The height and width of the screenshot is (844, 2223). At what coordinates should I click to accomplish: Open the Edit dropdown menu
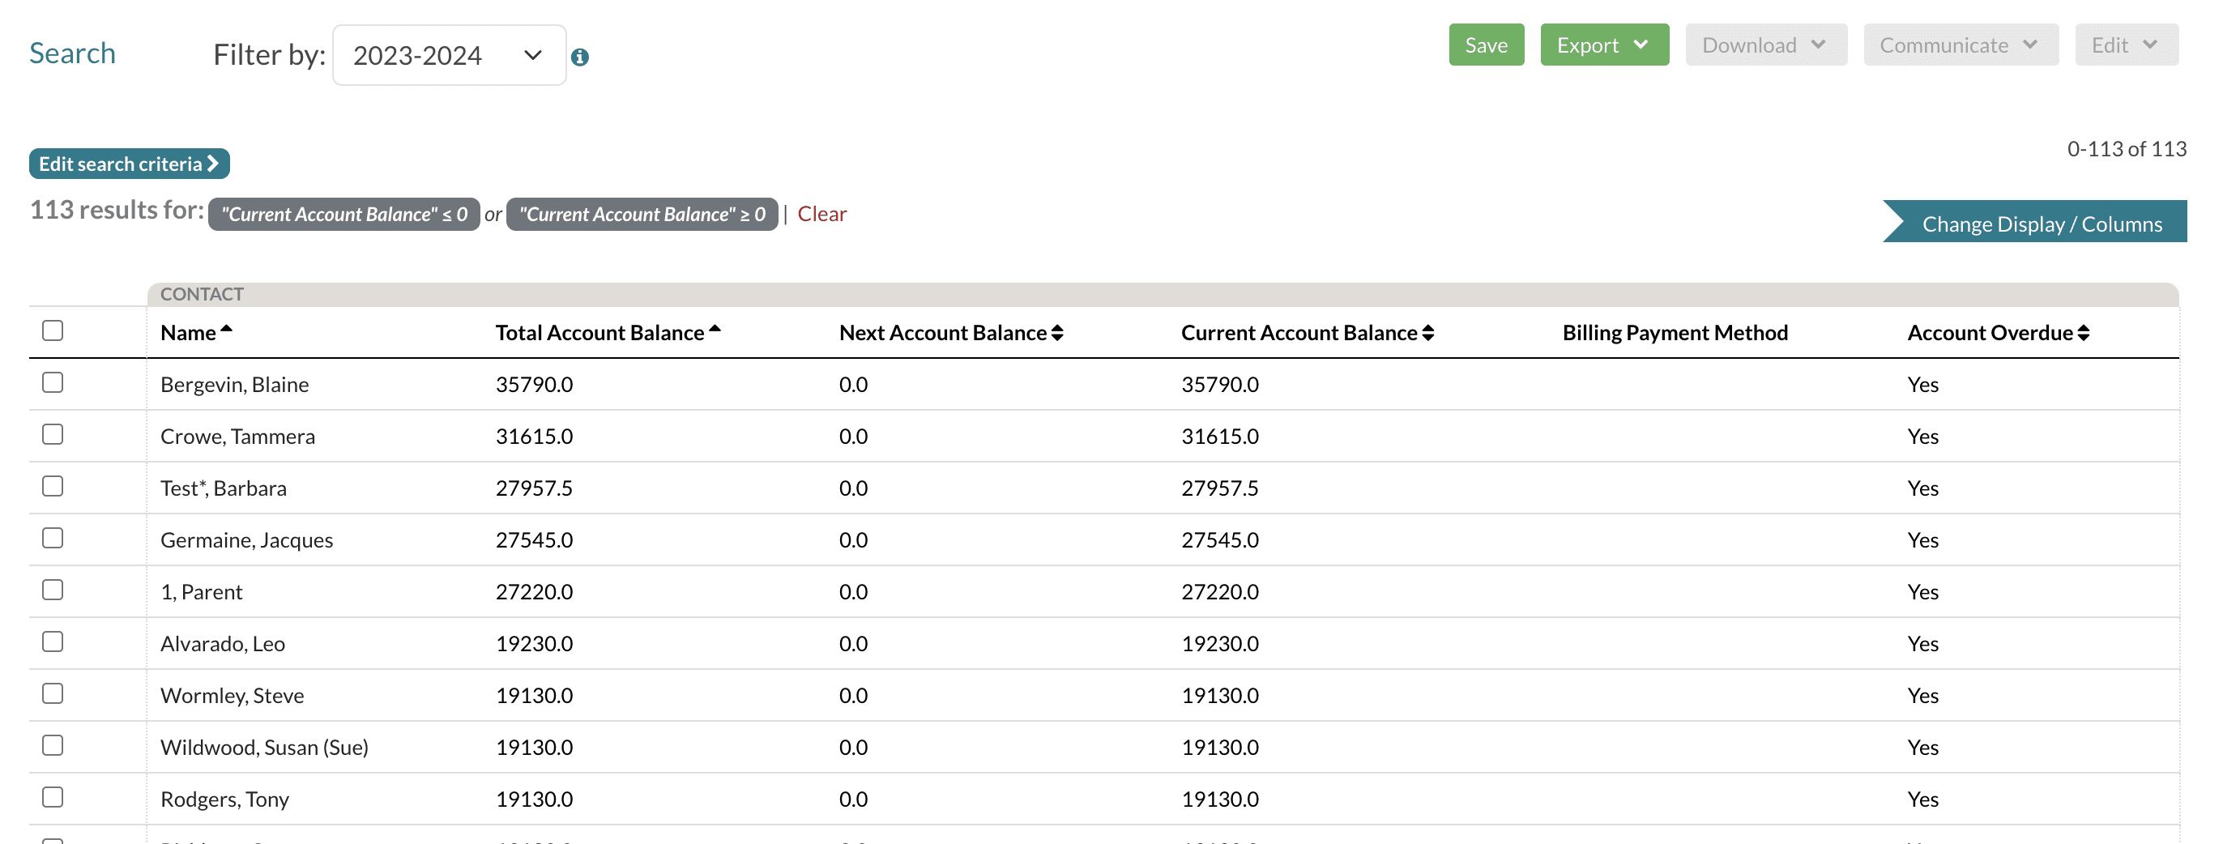click(2126, 45)
